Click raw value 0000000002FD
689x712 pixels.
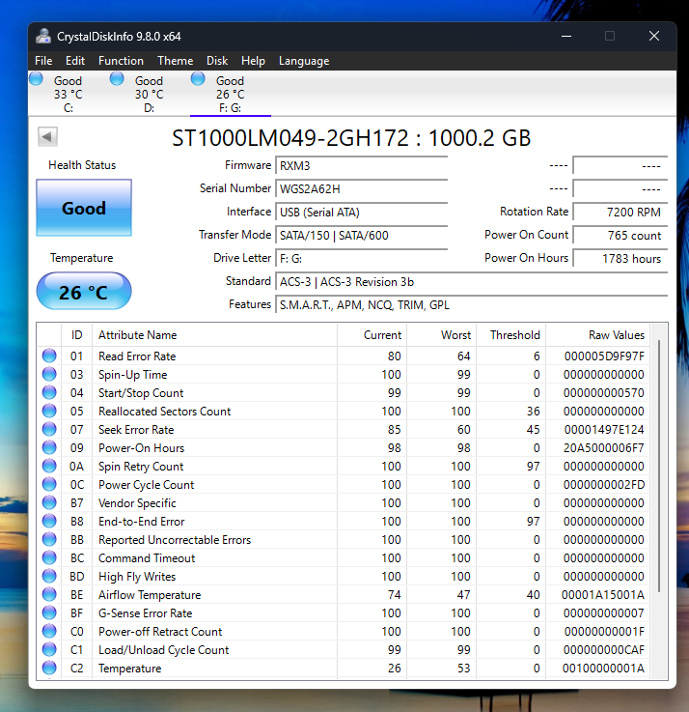pyautogui.click(x=604, y=485)
